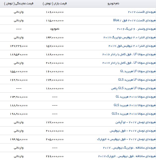The height and width of the screenshot is (160, 156).
Task: Select وارداتی cell in سوناتا رادار ۲۰۱۷ row
Action: 19,63
